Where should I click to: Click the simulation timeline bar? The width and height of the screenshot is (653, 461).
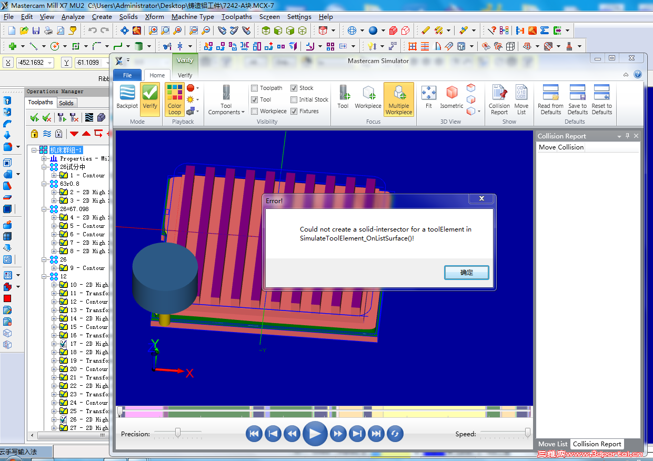tap(324, 412)
